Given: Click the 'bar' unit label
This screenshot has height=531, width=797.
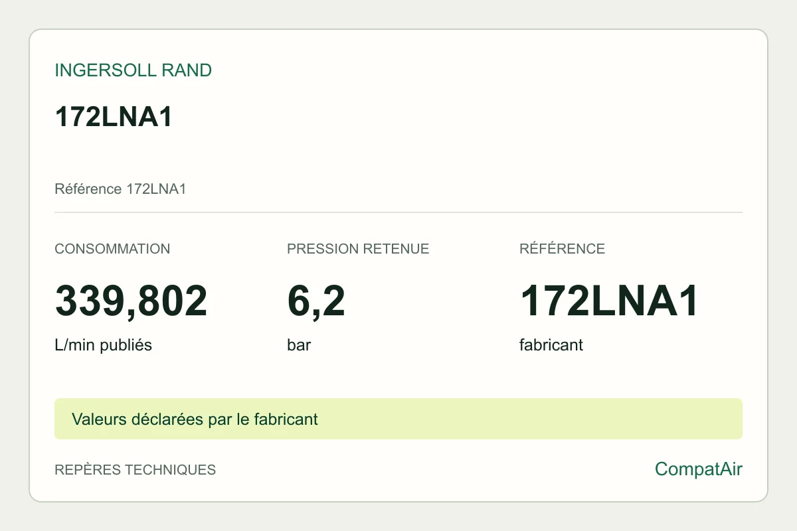Looking at the screenshot, I should click(299, 345).
